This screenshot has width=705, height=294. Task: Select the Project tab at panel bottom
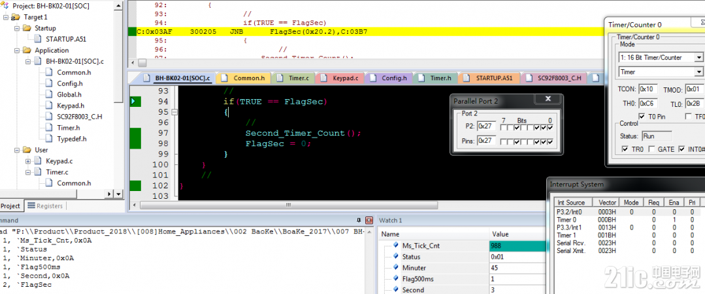[x=10, y=205]
